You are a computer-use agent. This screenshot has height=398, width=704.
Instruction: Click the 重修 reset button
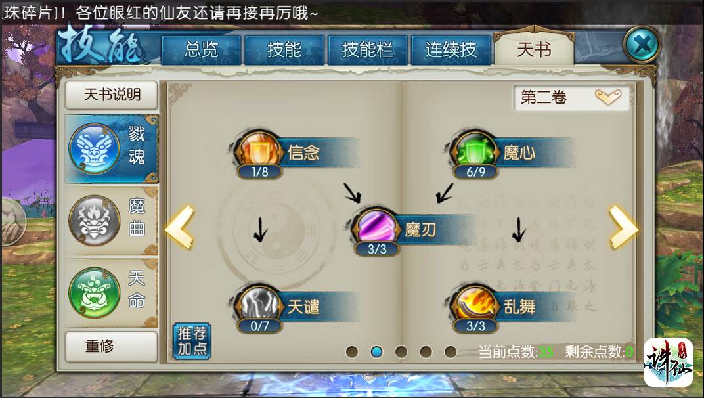[x=112, y=346]
